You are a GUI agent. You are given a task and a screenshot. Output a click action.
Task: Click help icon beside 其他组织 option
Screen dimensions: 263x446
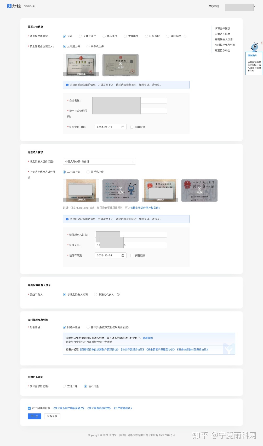pos(185,36)
